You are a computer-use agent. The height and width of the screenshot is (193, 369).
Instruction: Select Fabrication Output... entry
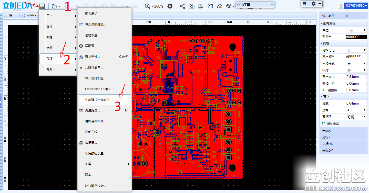[x=105, y=89]
